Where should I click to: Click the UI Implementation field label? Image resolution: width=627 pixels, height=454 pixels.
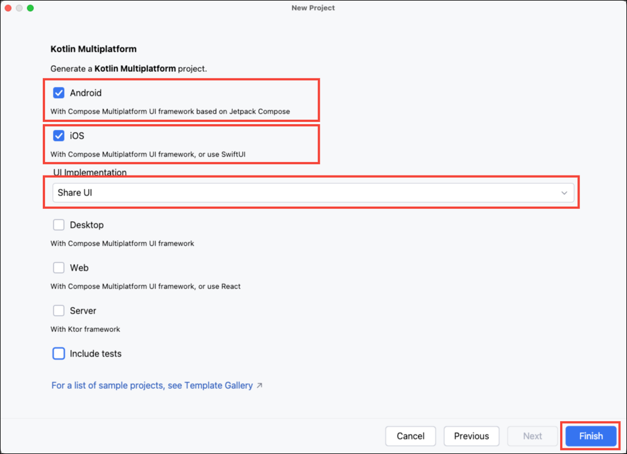point(90,173)
